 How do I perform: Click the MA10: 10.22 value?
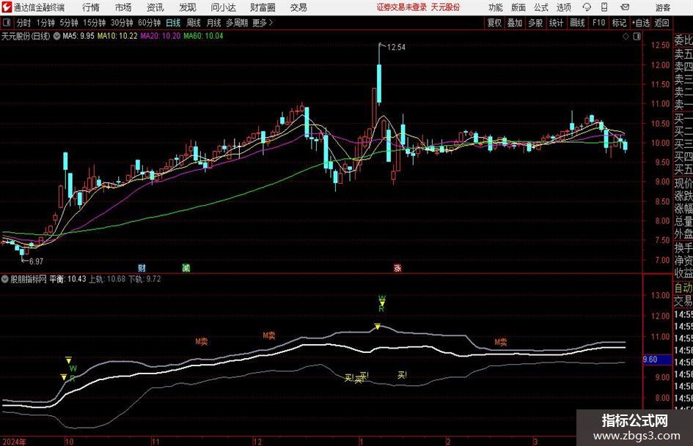coord(117,36)
